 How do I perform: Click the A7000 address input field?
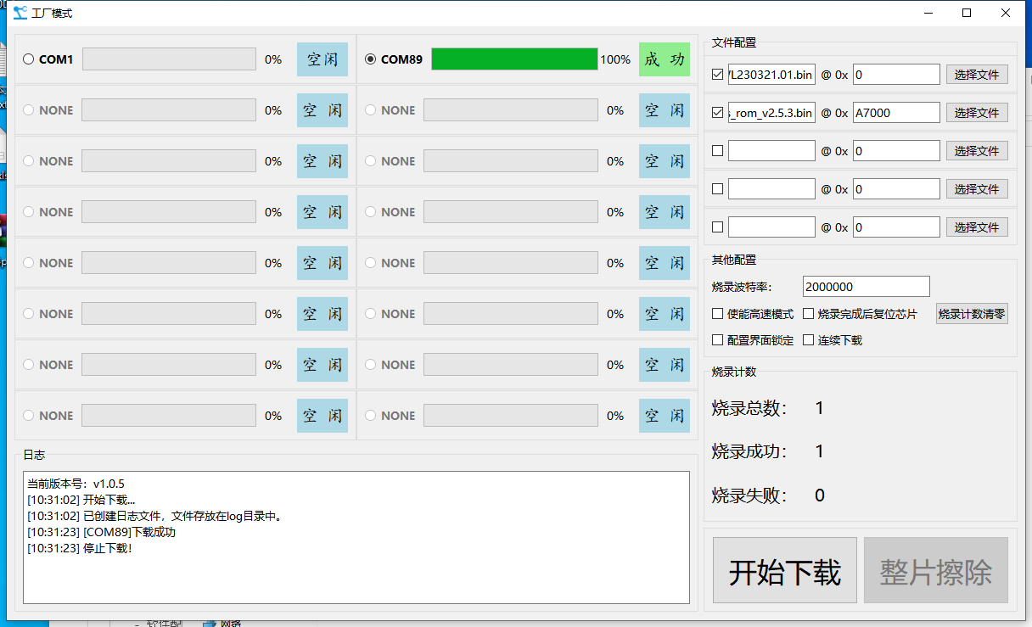(895, 113)
